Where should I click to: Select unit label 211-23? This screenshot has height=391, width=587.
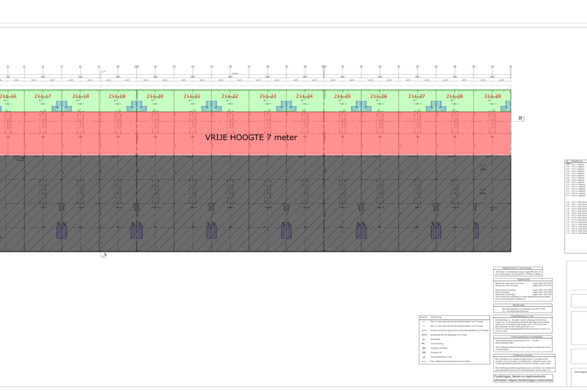[268, 96]
